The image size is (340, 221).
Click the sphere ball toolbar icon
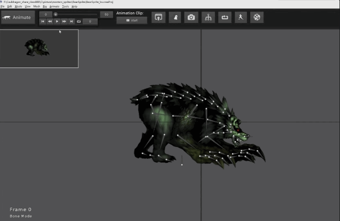click(x=257, y=17)
